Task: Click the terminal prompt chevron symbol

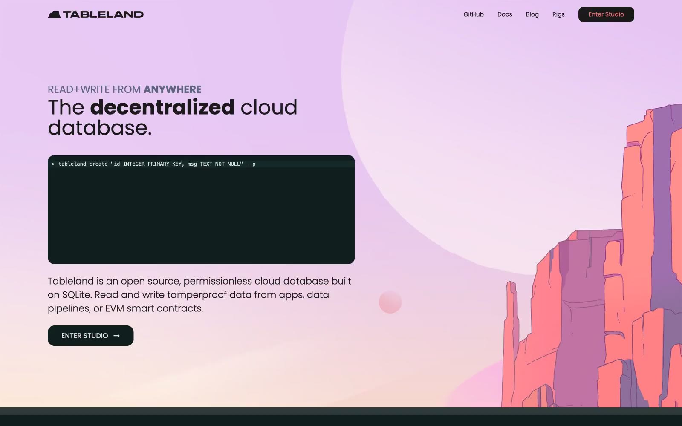Action: [53, 164]
